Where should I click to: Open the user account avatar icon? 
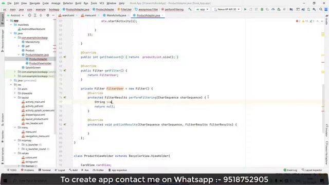326,9
